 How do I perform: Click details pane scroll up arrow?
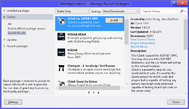(186, 17)
